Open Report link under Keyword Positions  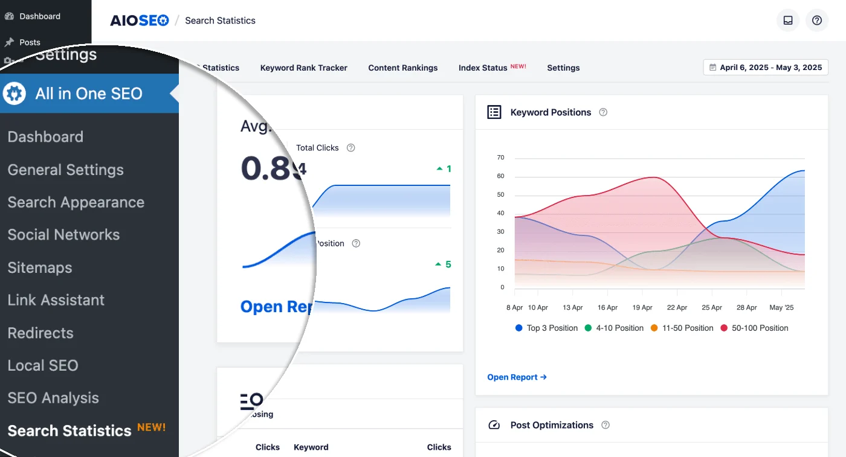point(517,377)
